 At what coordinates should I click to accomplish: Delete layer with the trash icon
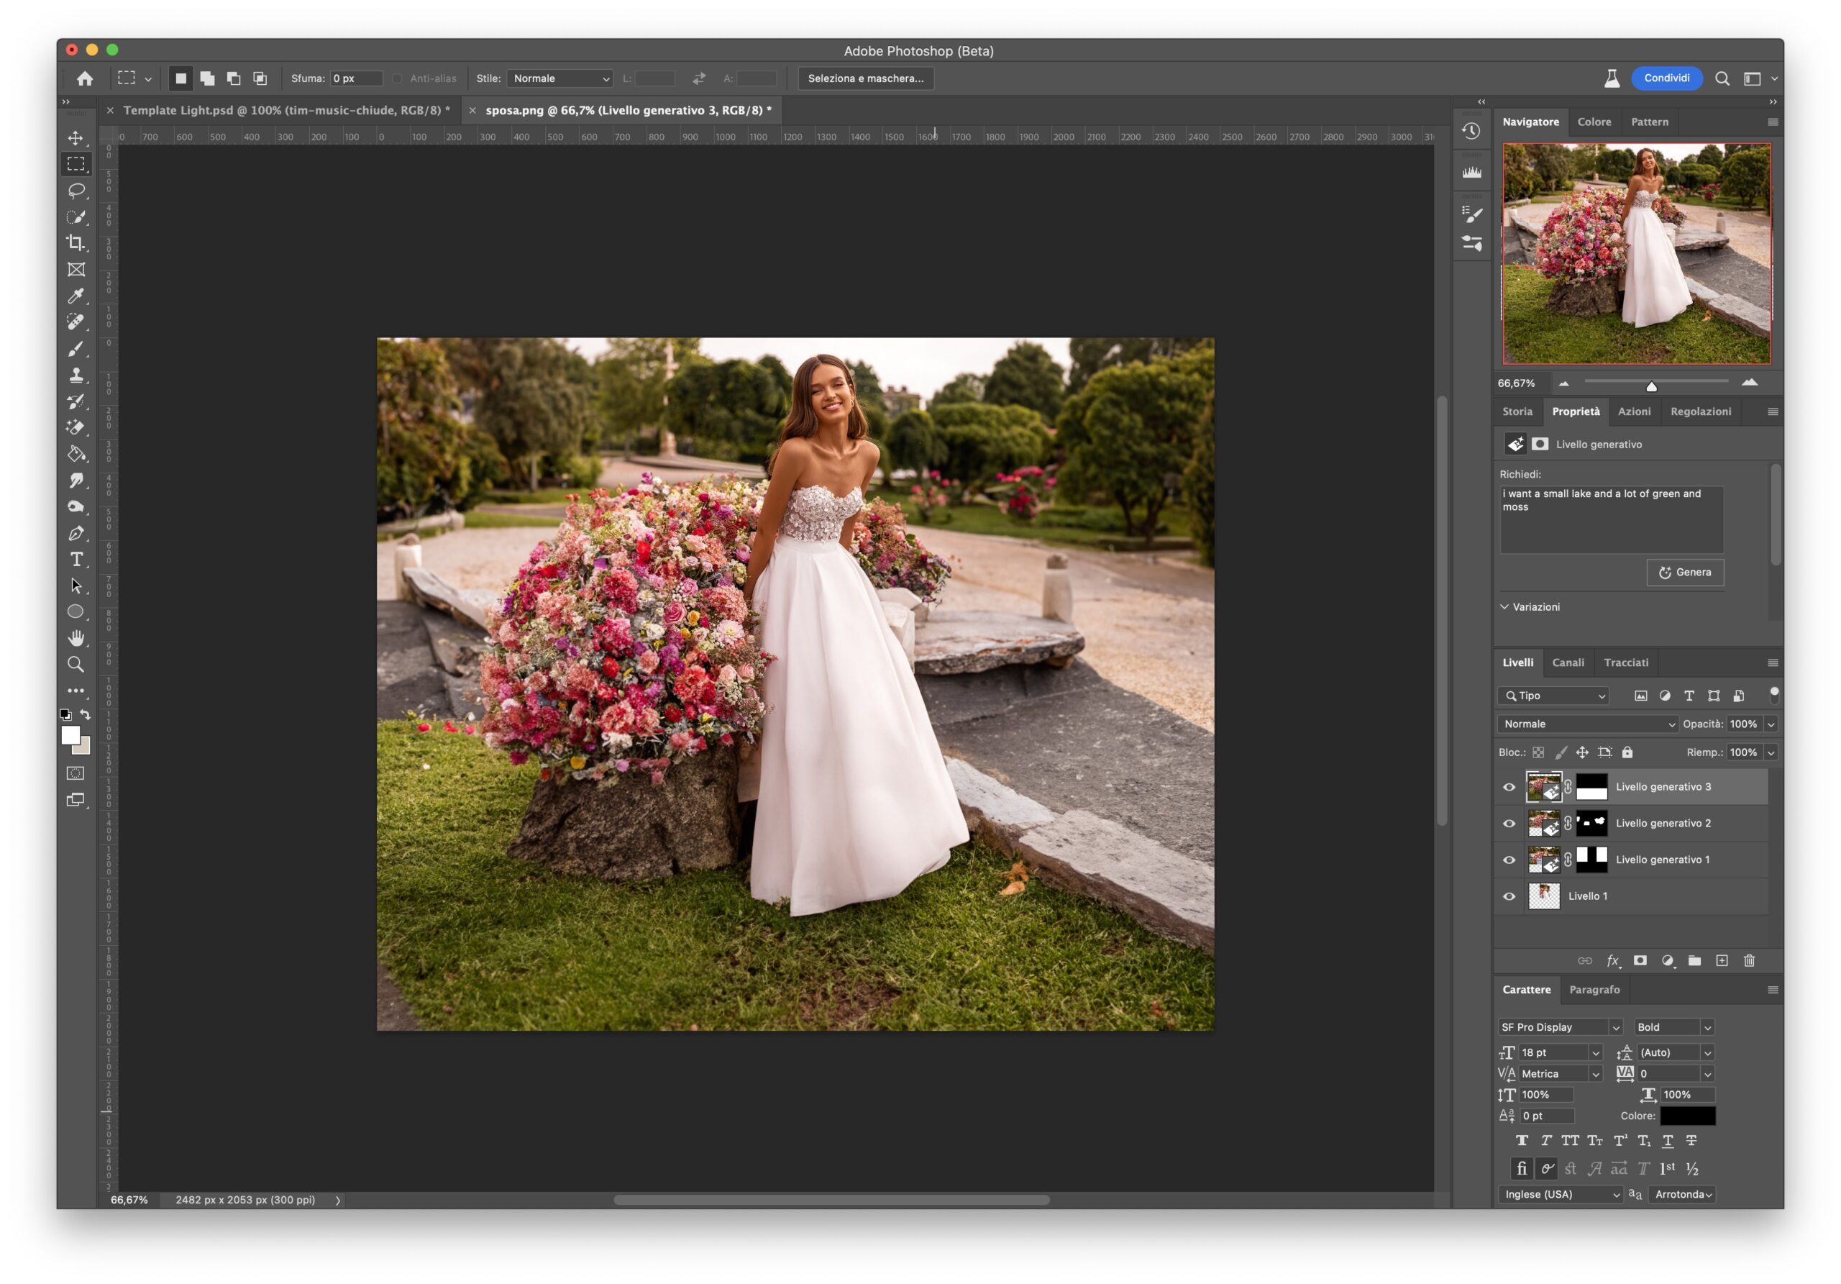(1749, 961)
